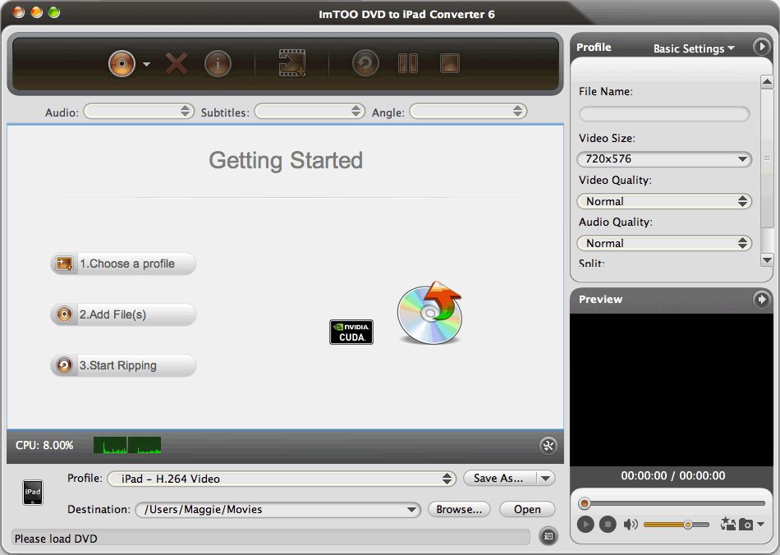Click the add profile filmstrip icon
This screenshot has height=555, width=780.
(292, 63)
